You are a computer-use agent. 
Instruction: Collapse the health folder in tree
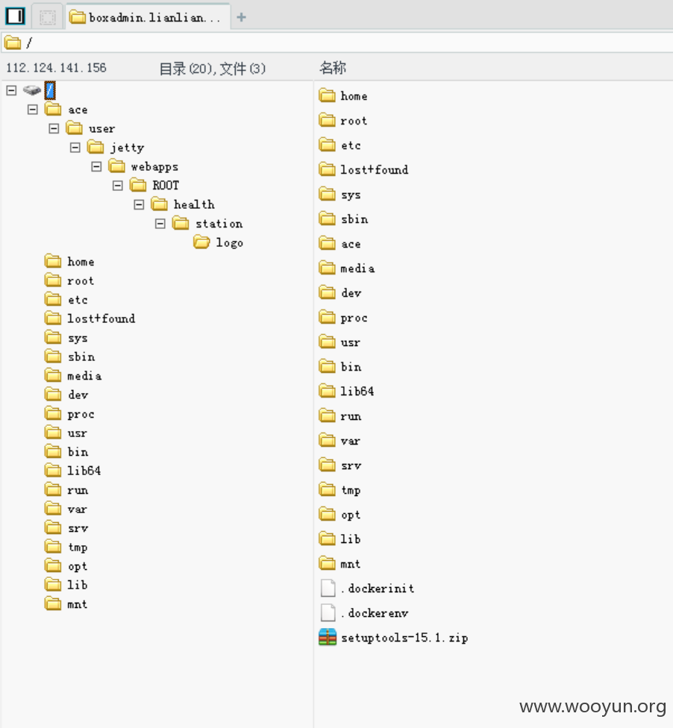click(139, 204)
